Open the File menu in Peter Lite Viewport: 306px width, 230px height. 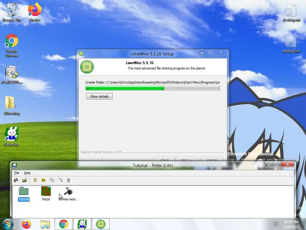point(17,173)
